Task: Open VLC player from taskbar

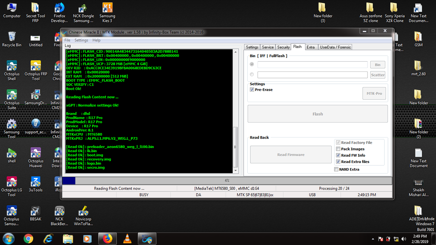Action: (127, 239)
